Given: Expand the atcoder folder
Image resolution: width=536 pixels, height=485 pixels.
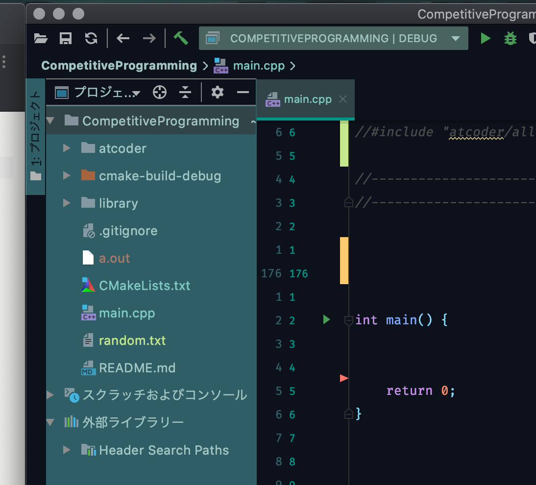Looking at the screenshot, I should (66, 148).
